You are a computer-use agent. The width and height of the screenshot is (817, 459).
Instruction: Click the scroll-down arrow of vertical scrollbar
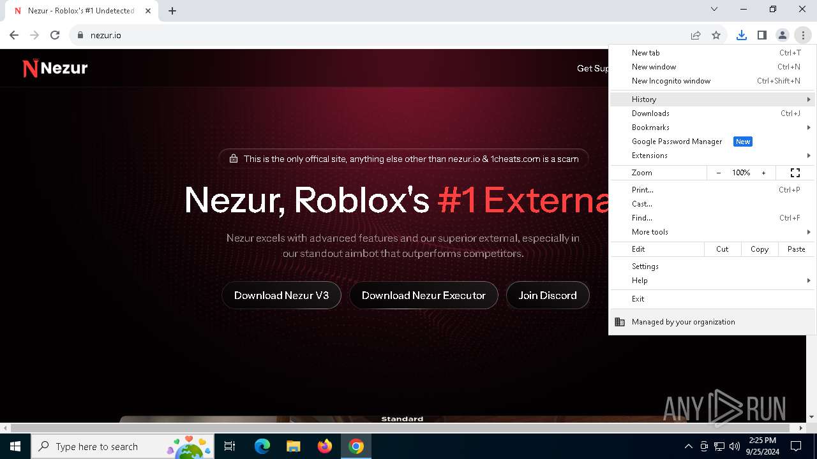pyautogui.click(x=812, y=418)
